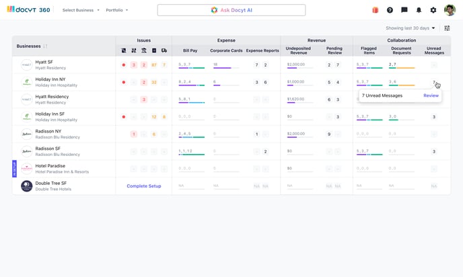Click the red dot issue for Hyatt SF

click(124, 65)
